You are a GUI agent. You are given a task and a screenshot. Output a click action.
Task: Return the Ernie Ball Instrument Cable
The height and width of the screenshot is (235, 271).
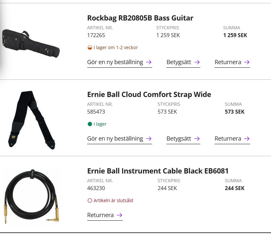click(x=100, y=215)
